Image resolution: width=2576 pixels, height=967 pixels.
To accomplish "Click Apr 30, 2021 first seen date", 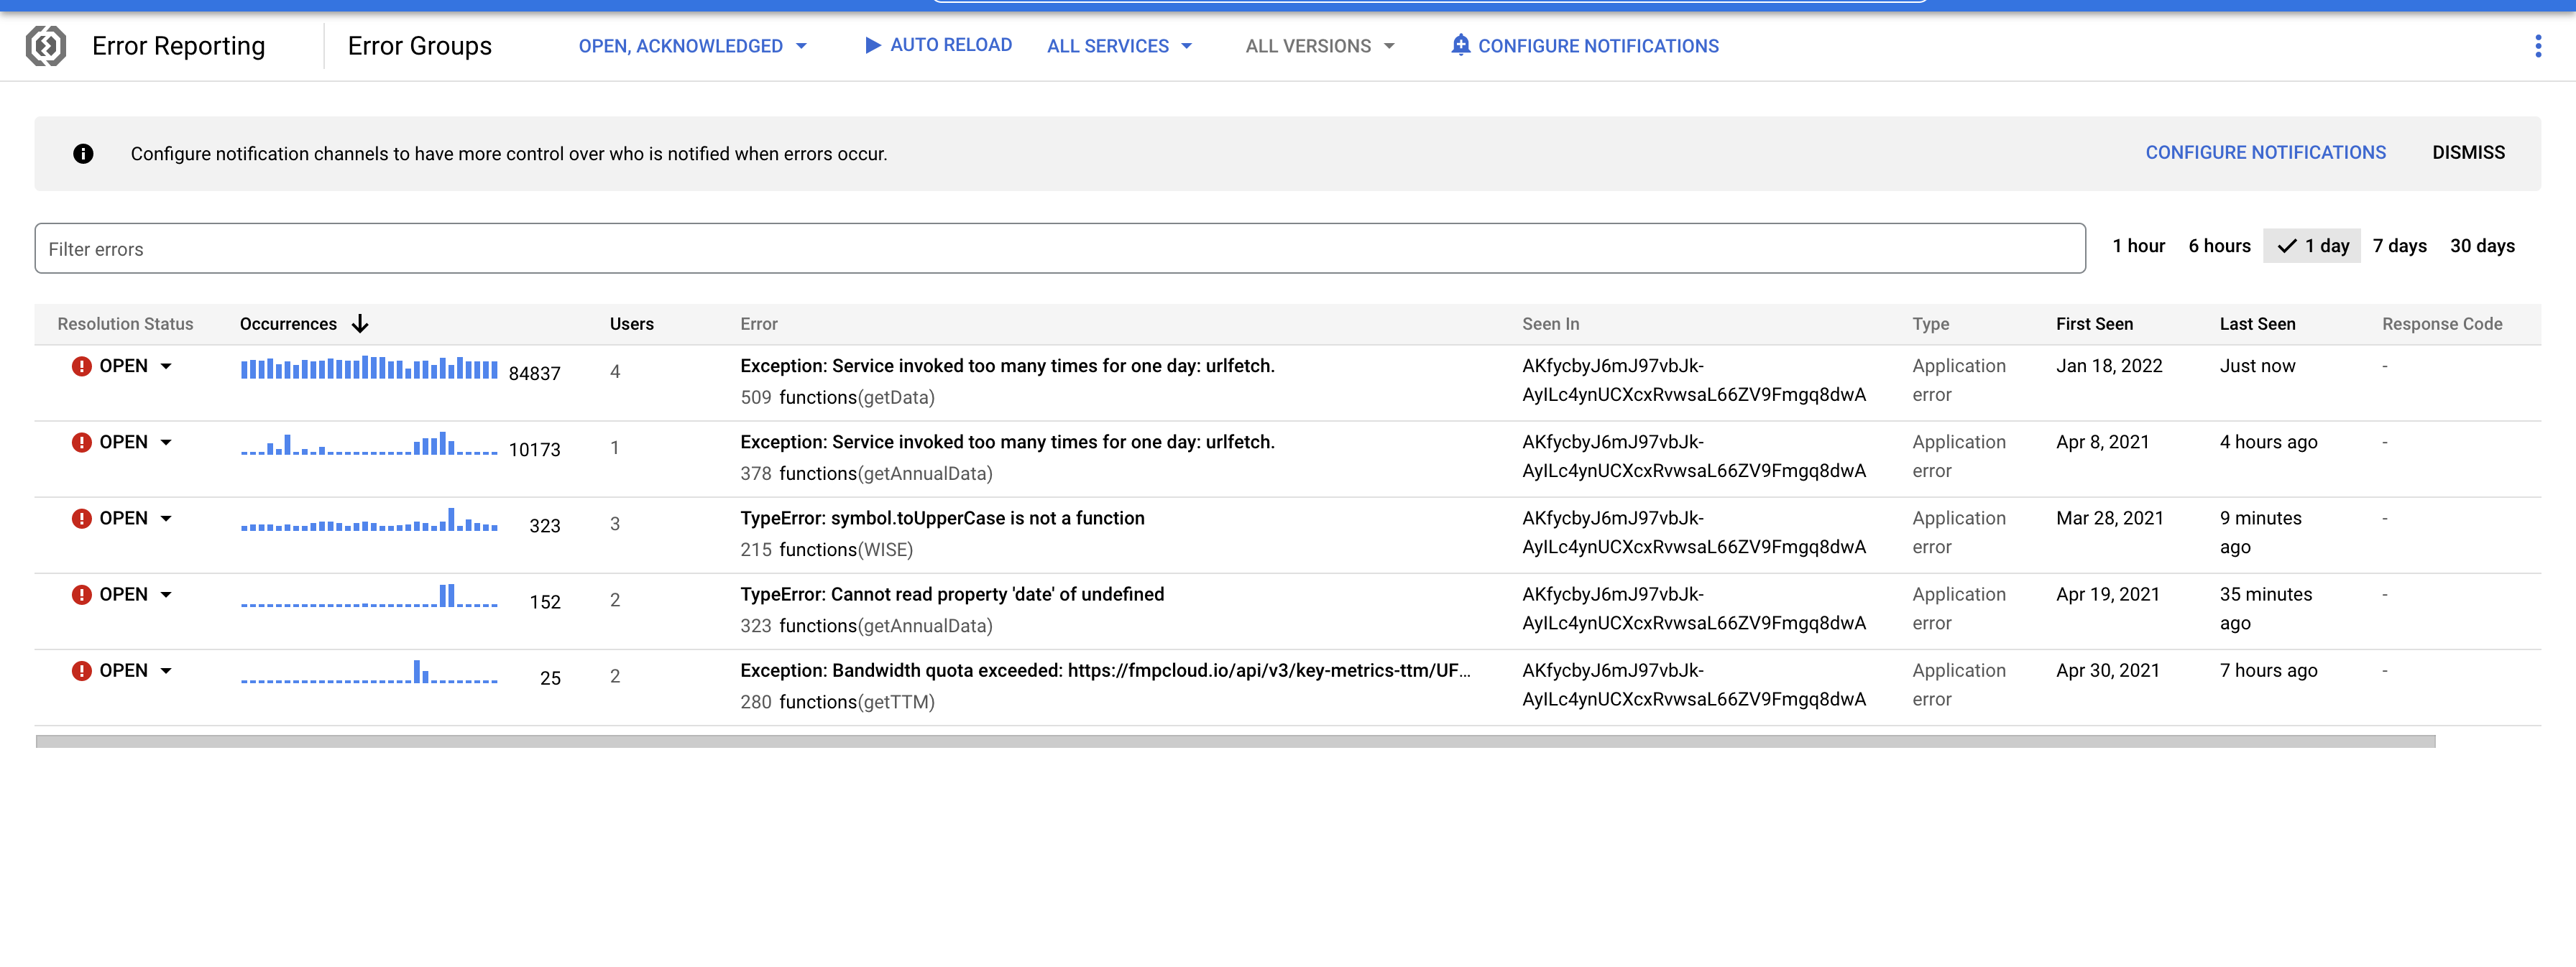I will click(x=2108, y=670).
